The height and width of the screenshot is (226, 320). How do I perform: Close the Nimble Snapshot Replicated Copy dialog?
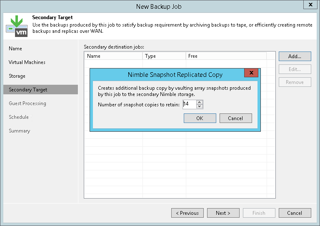coord(251,74)
